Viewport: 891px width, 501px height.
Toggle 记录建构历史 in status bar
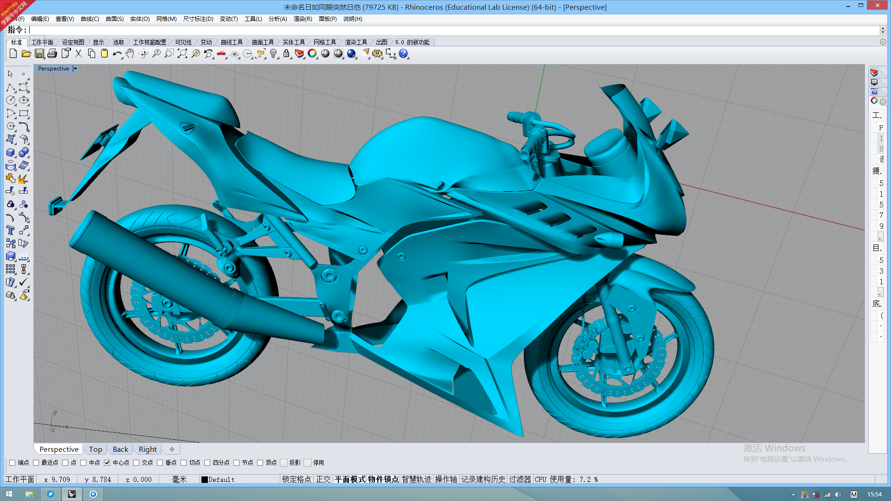483,479
